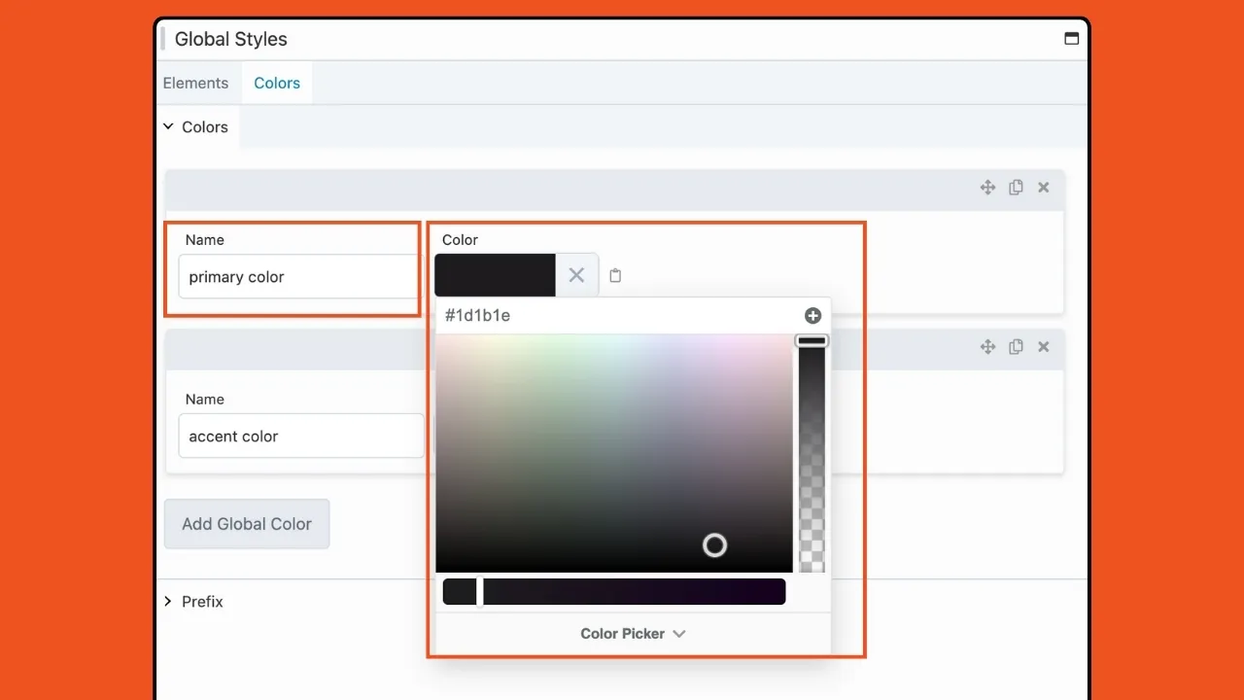Edit the accent color name field
This screenshot has height=700, width=1244.
coord(301,437)
